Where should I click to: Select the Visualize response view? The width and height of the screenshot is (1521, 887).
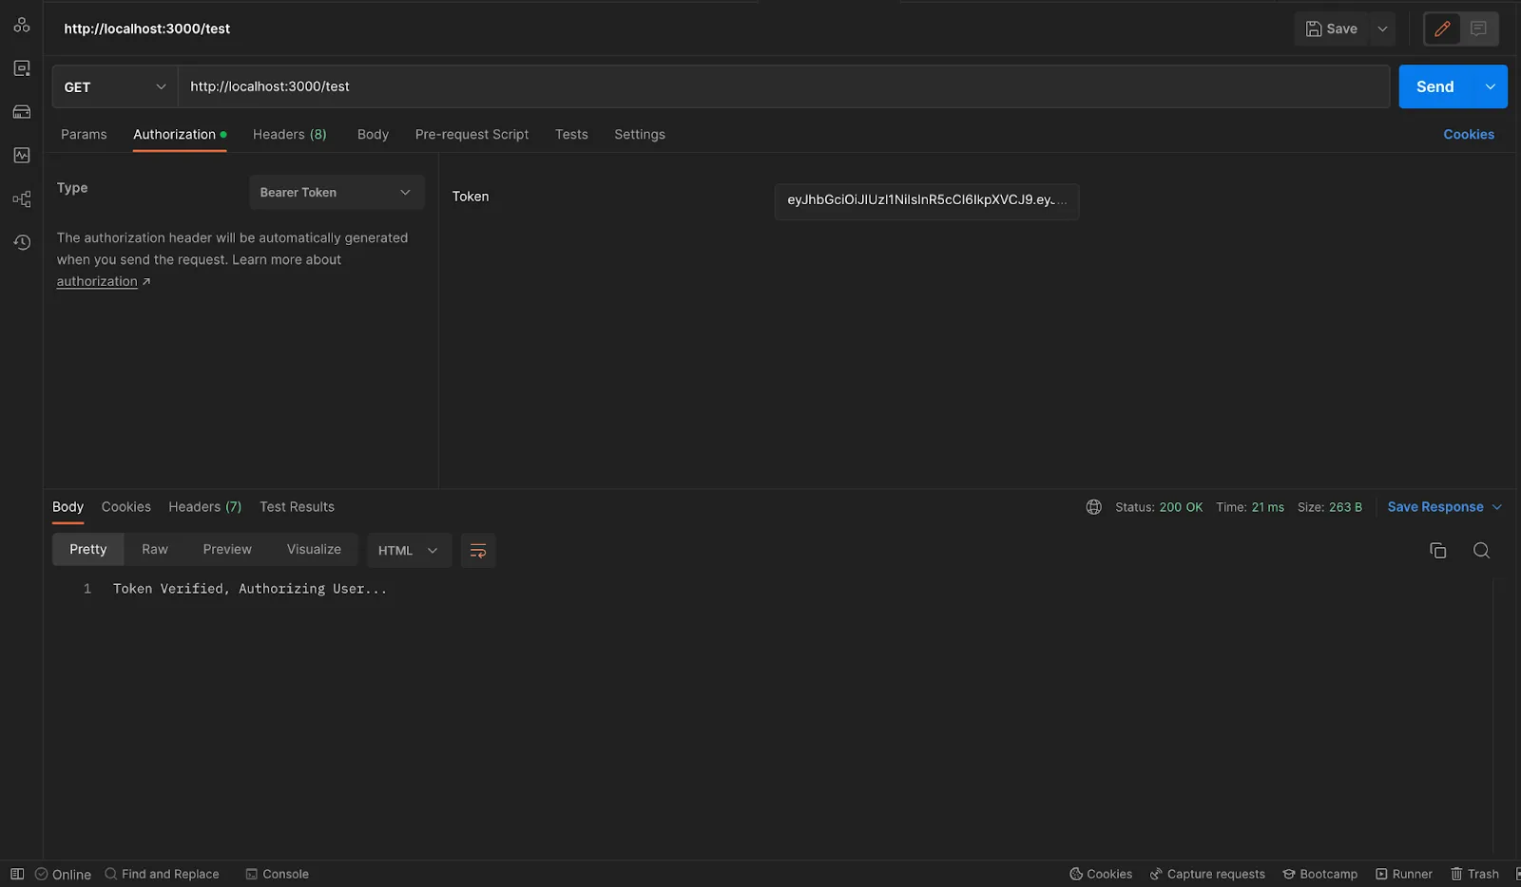pos(314,550)
